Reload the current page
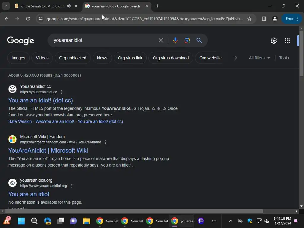 pos(28,19)
